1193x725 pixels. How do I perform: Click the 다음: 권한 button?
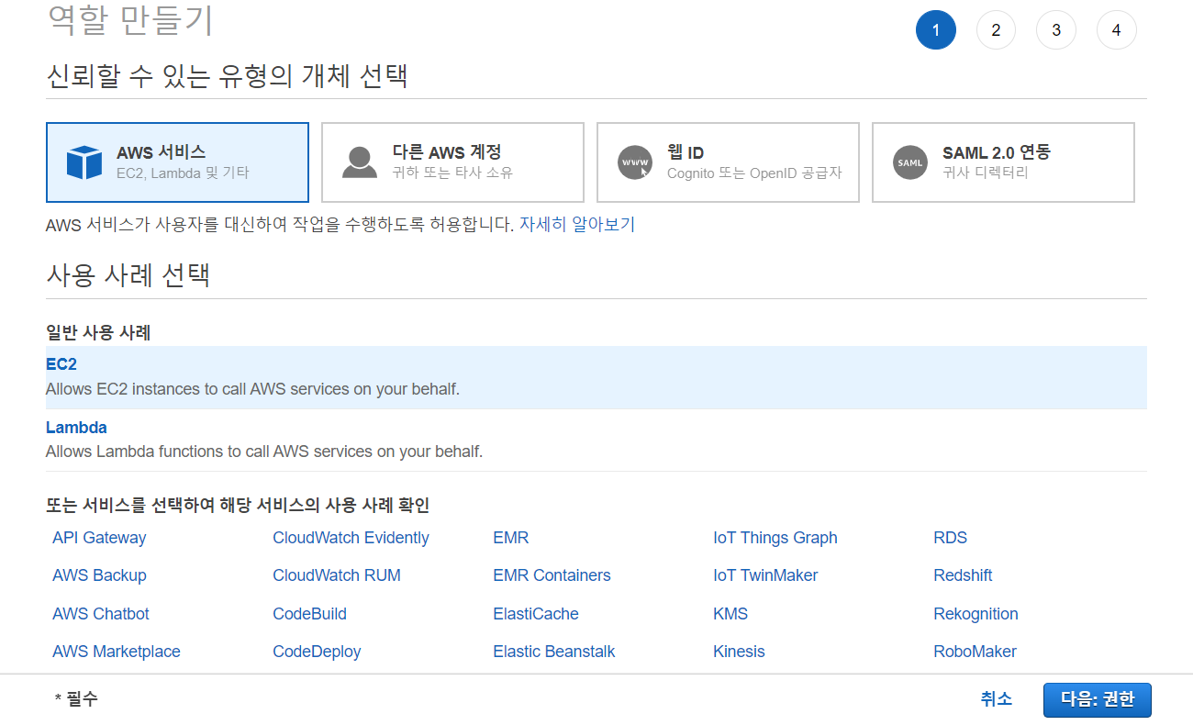tap(1098, 700)
